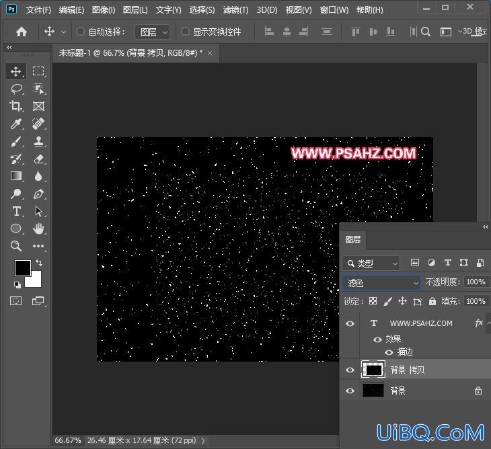This screenshot has height=449, width=491.
Task: Select the Gradient tool
Action: tap(16, 176)
